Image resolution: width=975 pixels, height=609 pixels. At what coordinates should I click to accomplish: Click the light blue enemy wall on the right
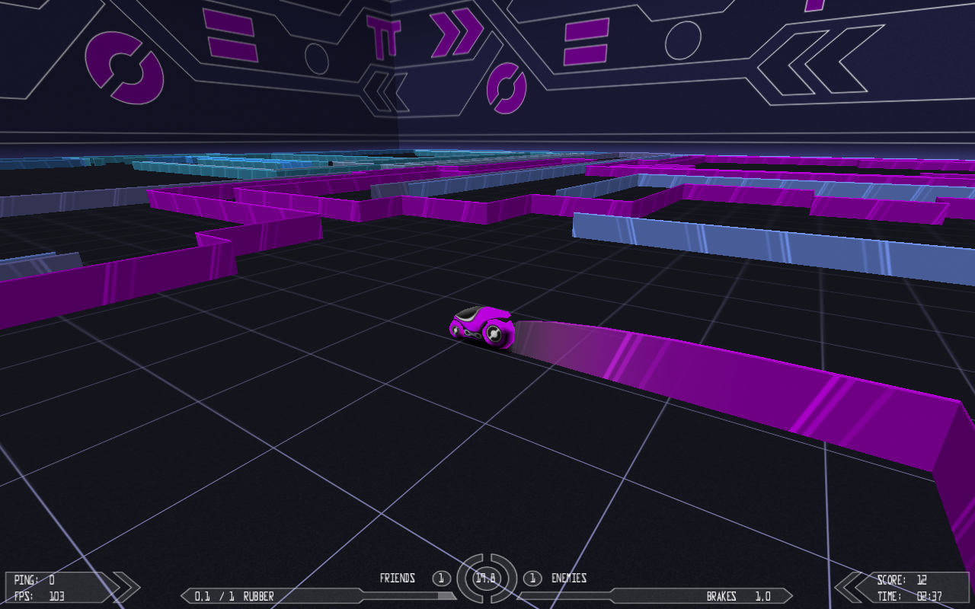[762, 244]
